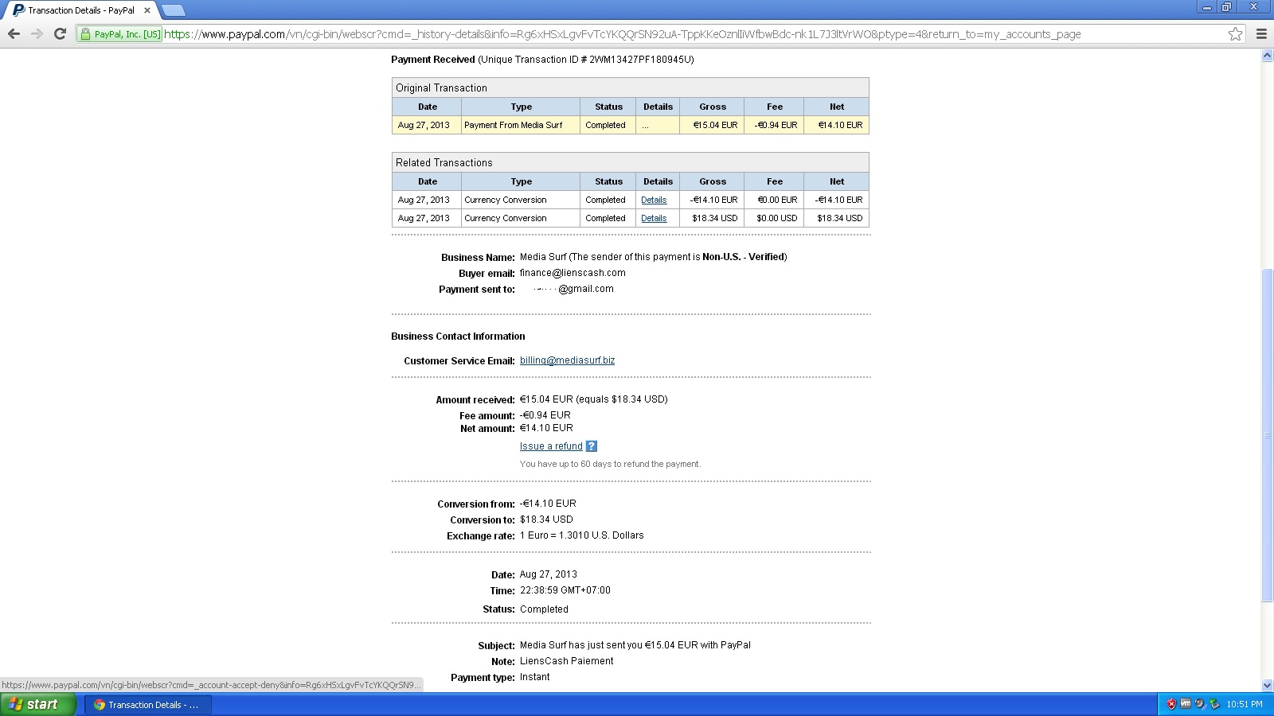Click the €0.00 EUR fee cell

(775, 200)
